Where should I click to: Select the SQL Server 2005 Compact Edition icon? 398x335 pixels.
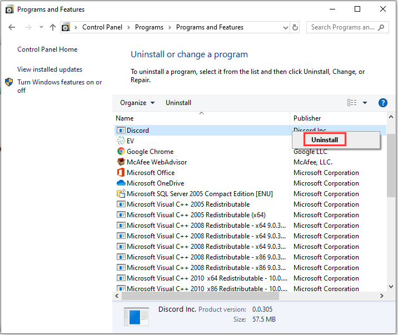(x=121, y=193)
